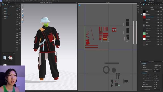Click the top icon in the 3D viewport display toolbar

click(23, 5)
